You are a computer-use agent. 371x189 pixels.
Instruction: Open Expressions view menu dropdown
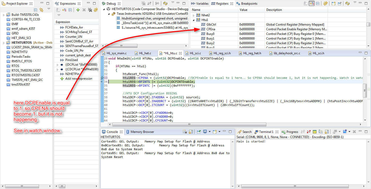[x=59, y=15]
